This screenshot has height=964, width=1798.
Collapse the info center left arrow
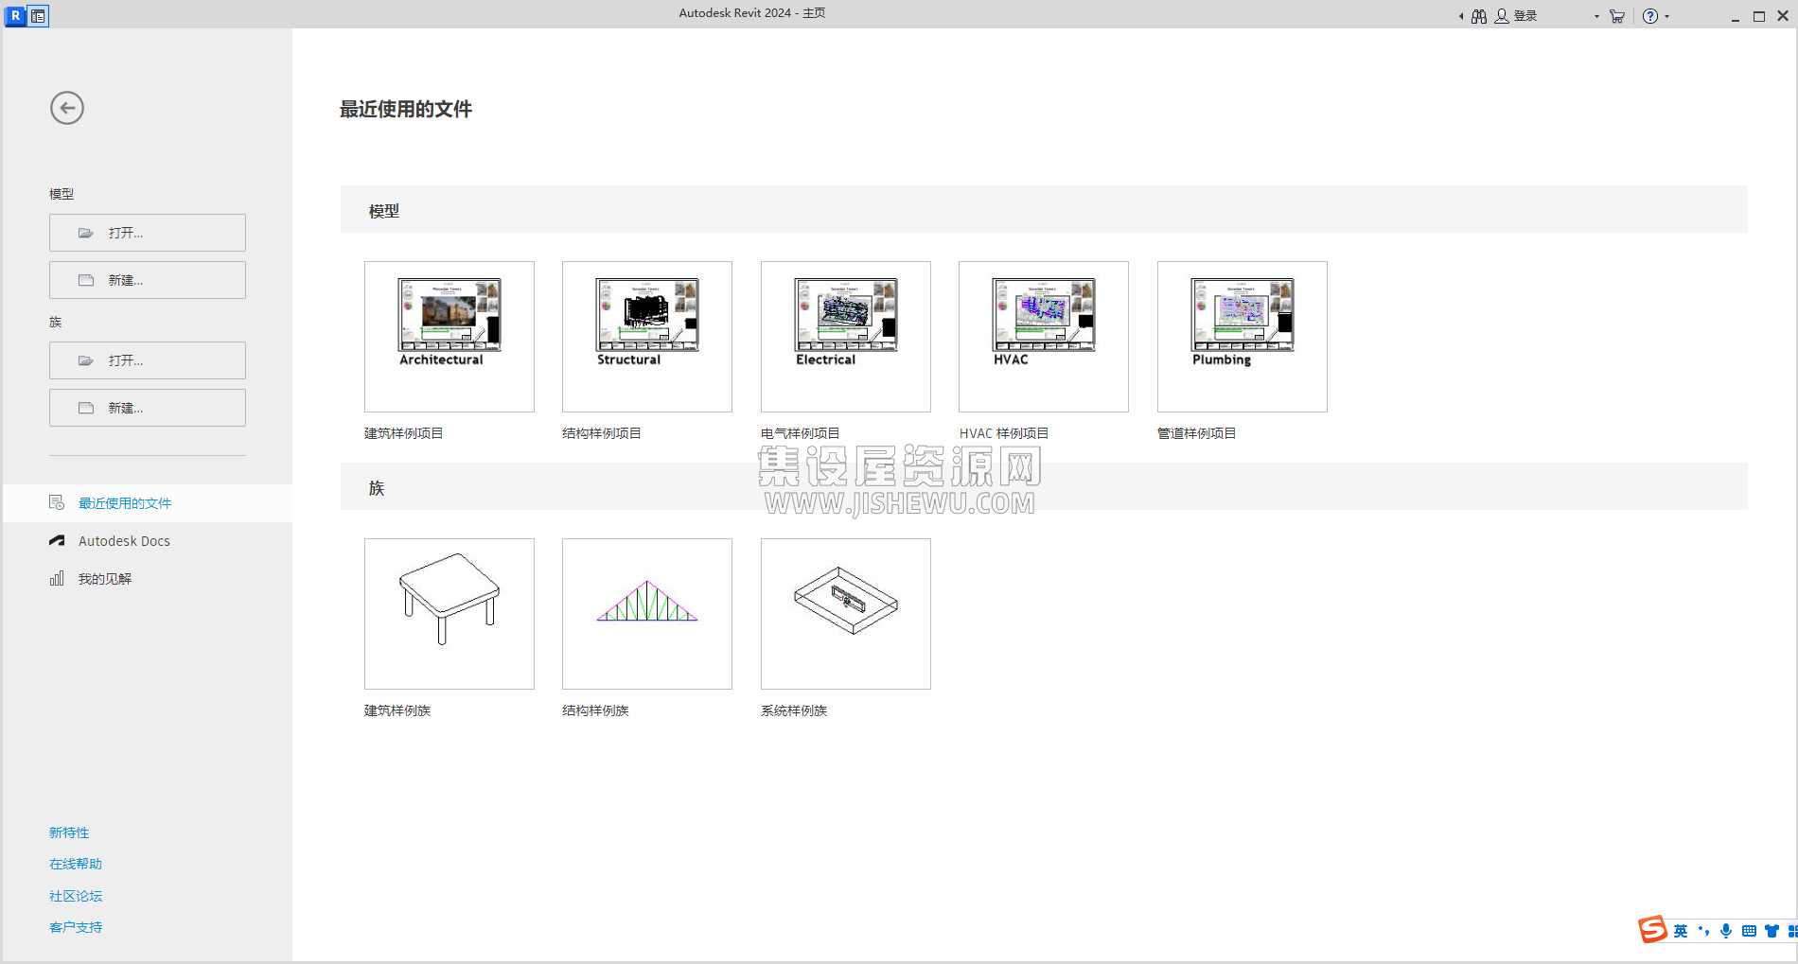[x=1461, y=16]
